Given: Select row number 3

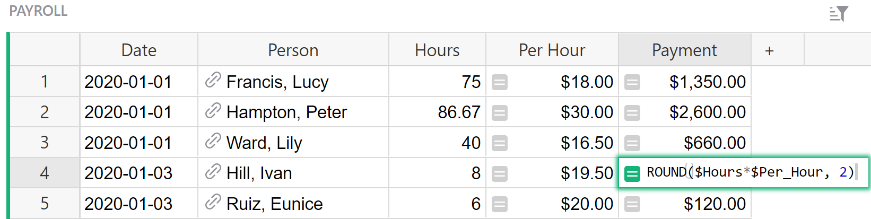Looking at the screenshot, I should coord(45,142).
